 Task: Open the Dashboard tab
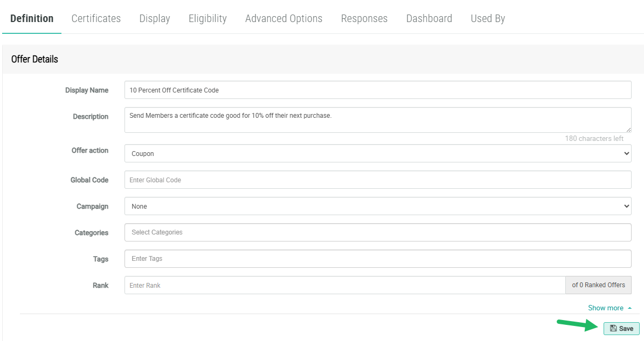[x=429, y=18]
